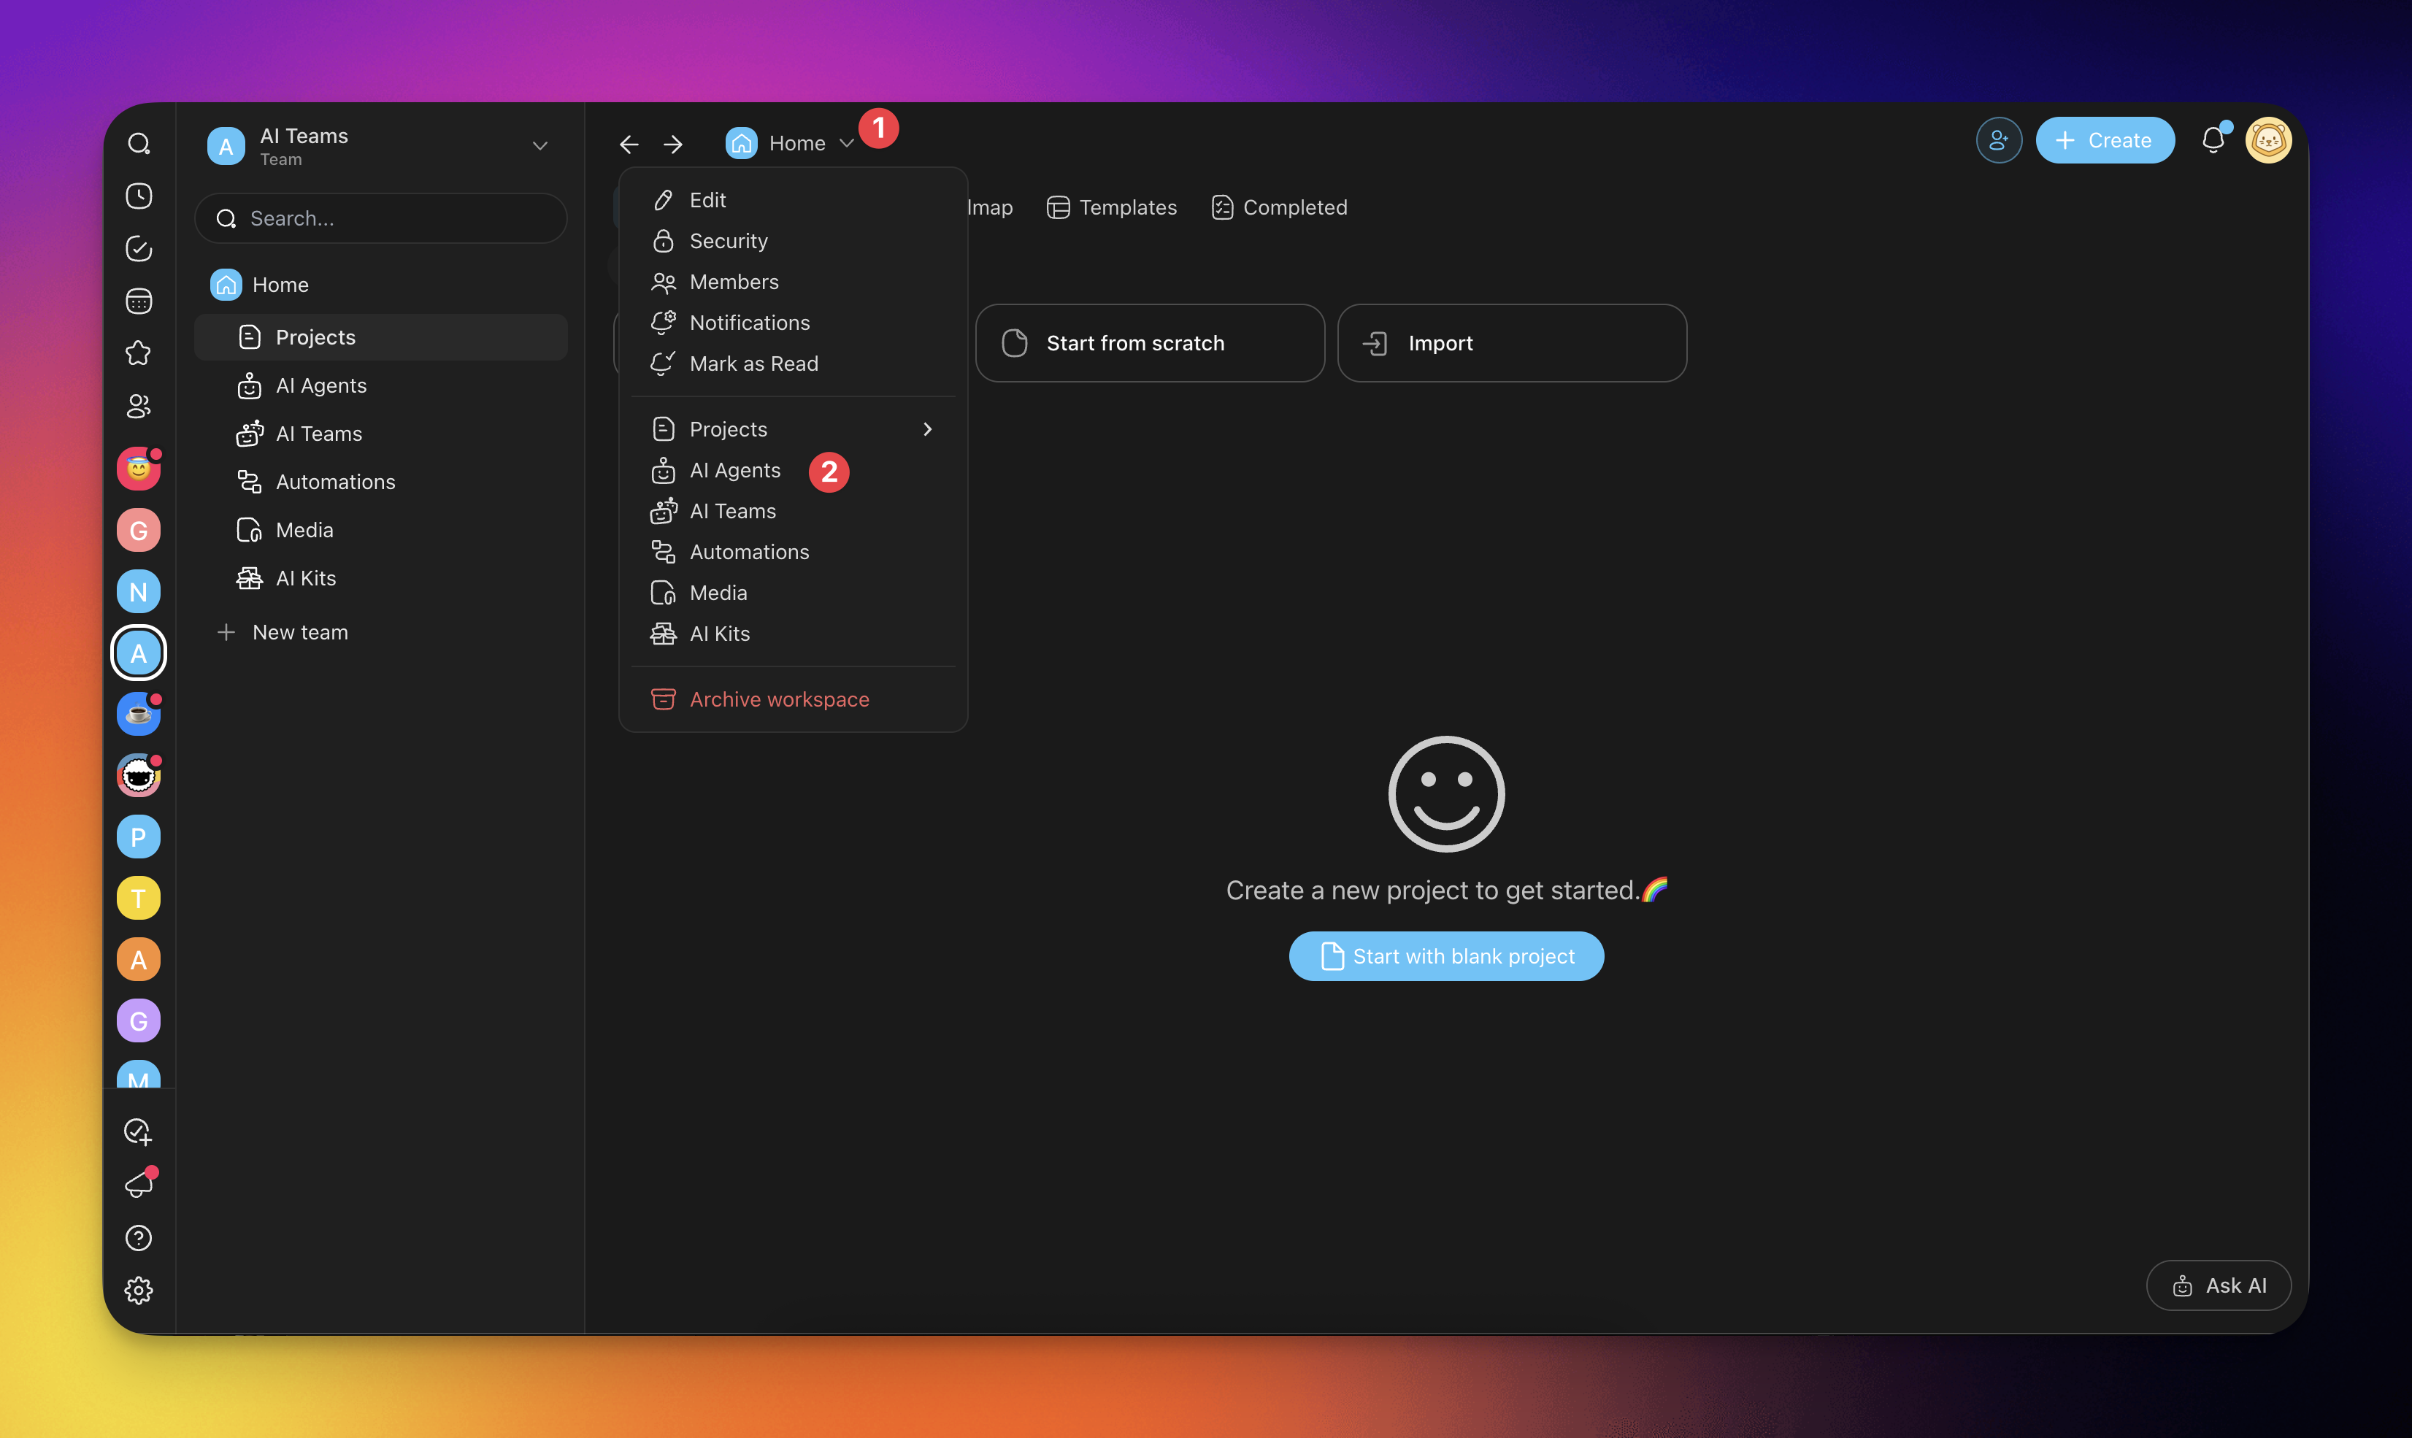Collapse the Home dropdown chevron in header

pos(846,143)
